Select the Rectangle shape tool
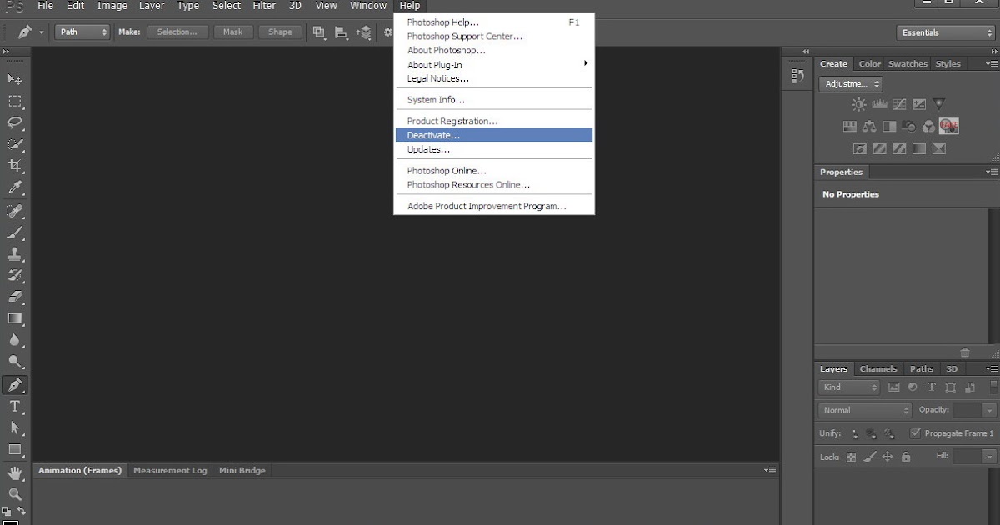The width and height of the screenshot is (1000, 525). (x=15, y=450)
